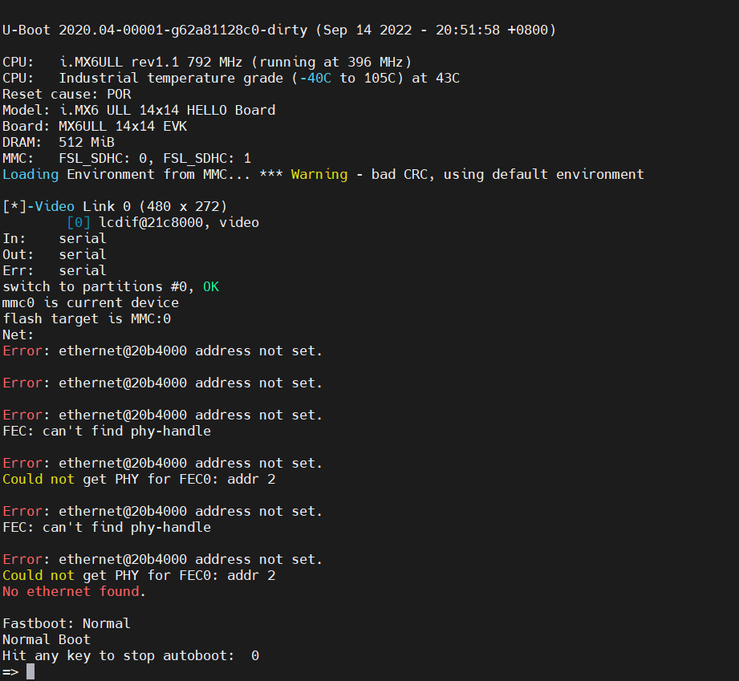Click the '[*]-Video Link 0 (480 x 272)' line
The height and width of the screenshot is (681, 739).
[x=115, y=206]
